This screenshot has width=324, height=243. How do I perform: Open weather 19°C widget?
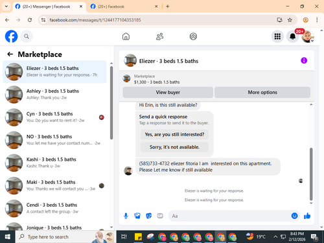point(256,237)
